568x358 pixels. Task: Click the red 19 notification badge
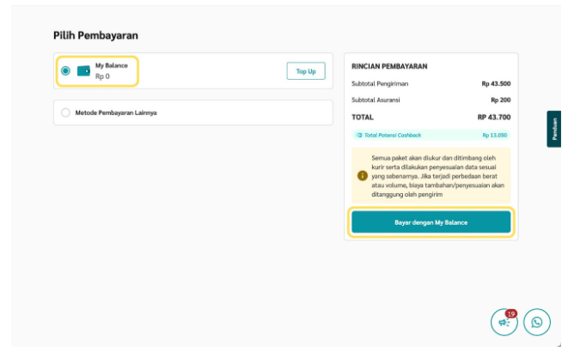[511, 314]
